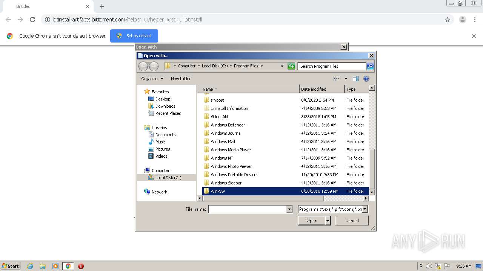Select Desktop in Favorites
The width and height of the screenshot is (483, 271).
click(163, 99)
